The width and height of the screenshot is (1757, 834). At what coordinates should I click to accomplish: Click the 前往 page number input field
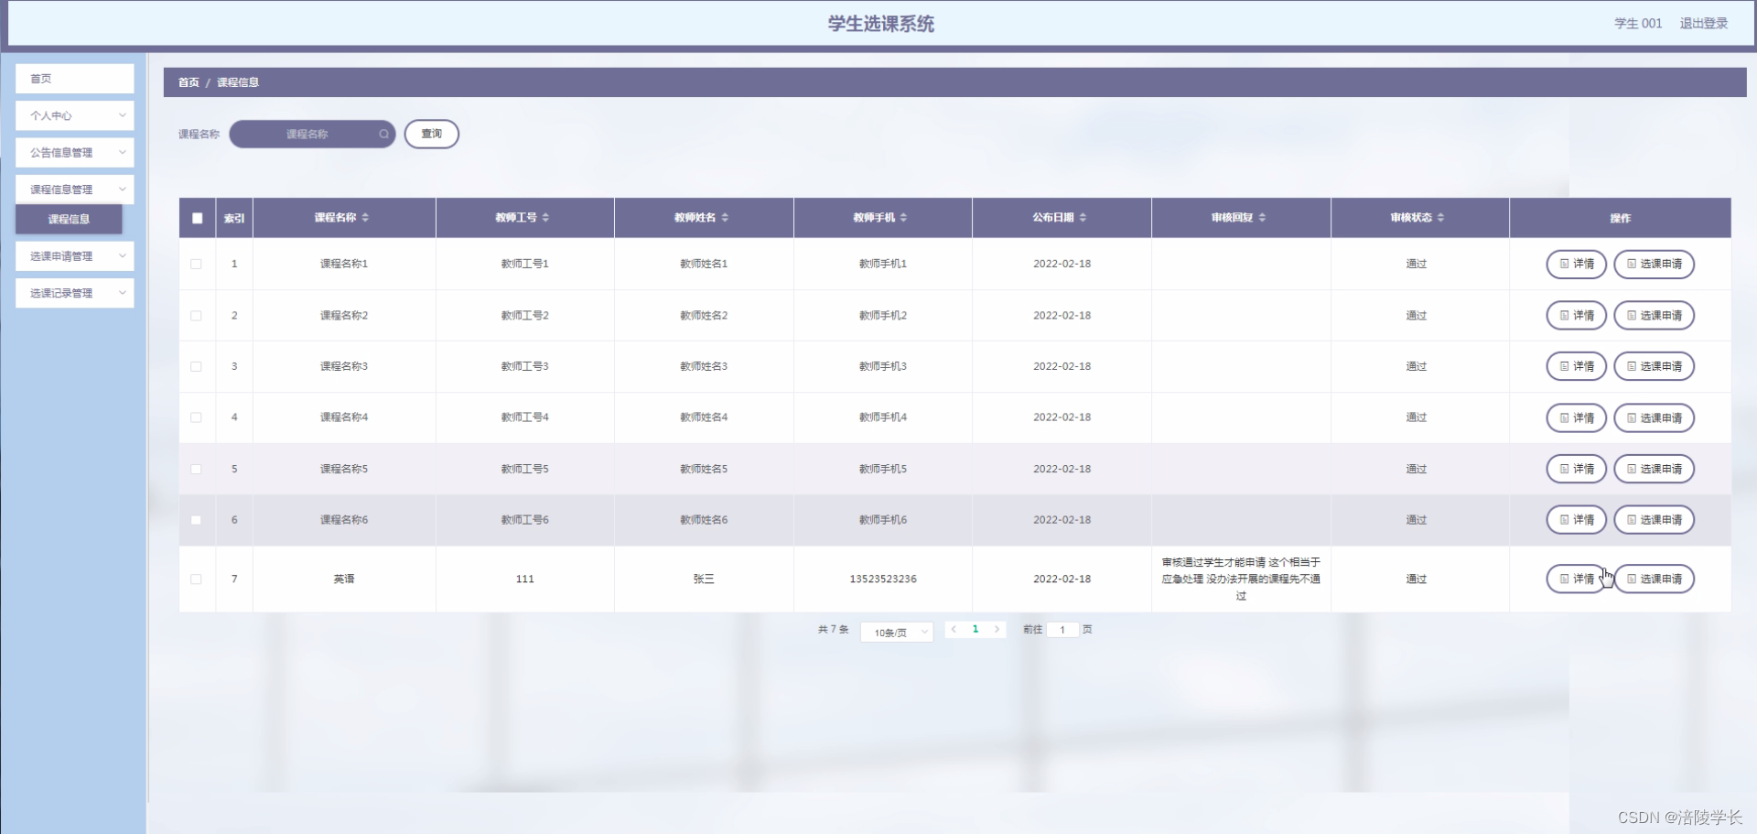[x=1062, y=630]
